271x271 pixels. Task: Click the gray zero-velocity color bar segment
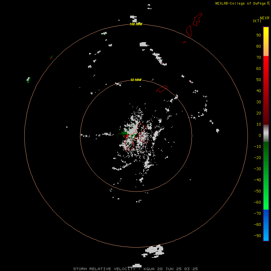(266, 133)
